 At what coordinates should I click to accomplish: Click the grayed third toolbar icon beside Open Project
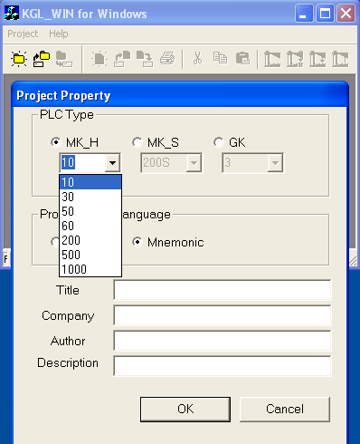(x=63, y=59)
